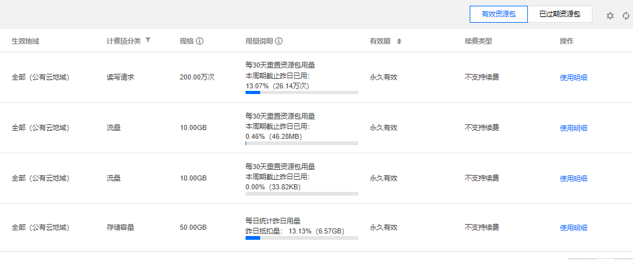633x260 pixels.
Task: Click the filter icon beside 计费项分类
Action: click(x=147, y=40)
